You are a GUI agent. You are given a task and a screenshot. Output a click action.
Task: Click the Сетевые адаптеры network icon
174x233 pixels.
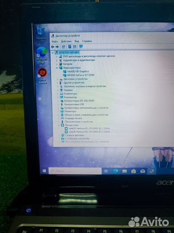(63, 135)
